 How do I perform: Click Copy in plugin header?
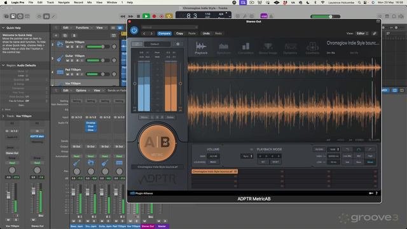(179, 34)
